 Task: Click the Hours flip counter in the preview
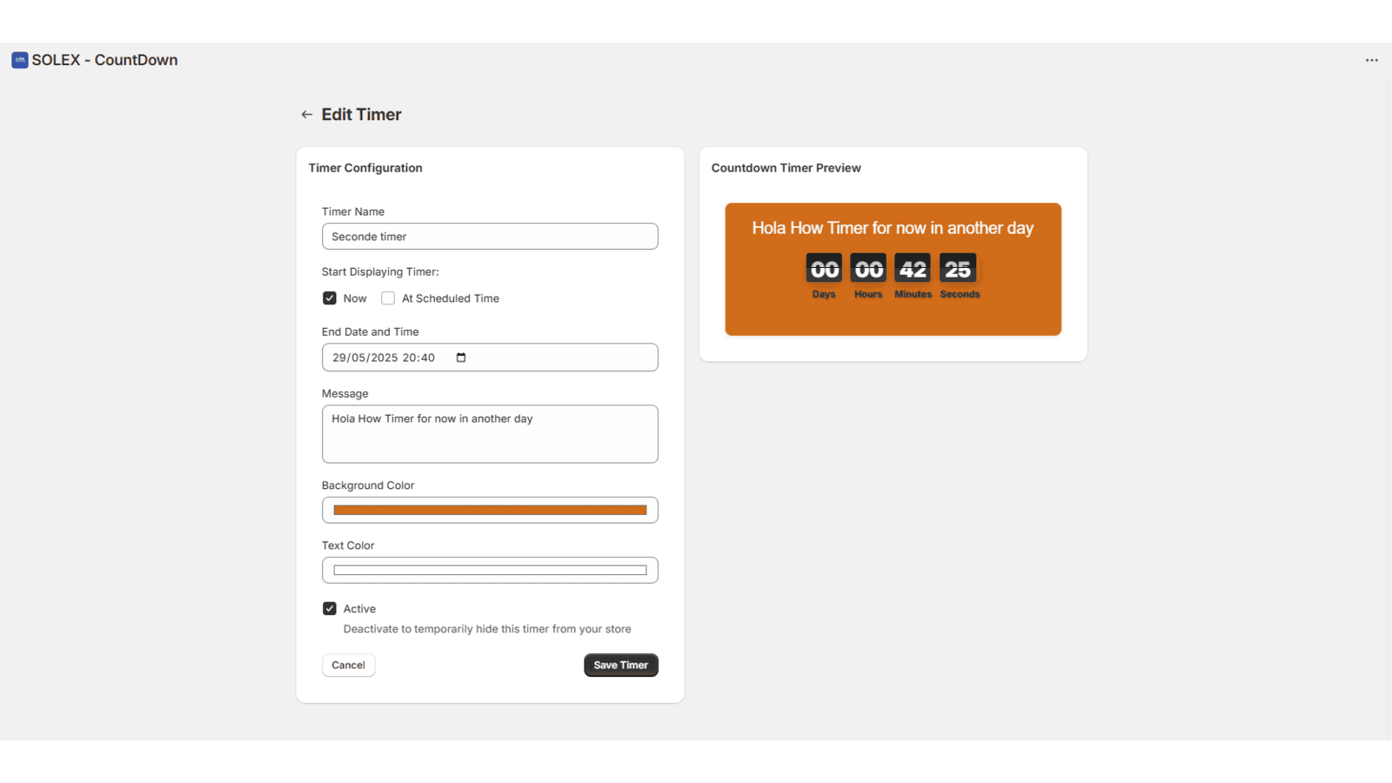(867, 269)
